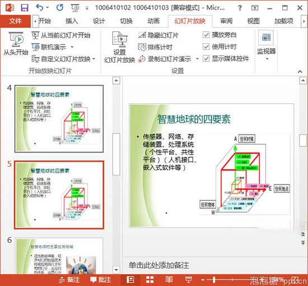
Task: Toggle the 显示媒体控件 checkbox
Action: [x=206, y=59]
